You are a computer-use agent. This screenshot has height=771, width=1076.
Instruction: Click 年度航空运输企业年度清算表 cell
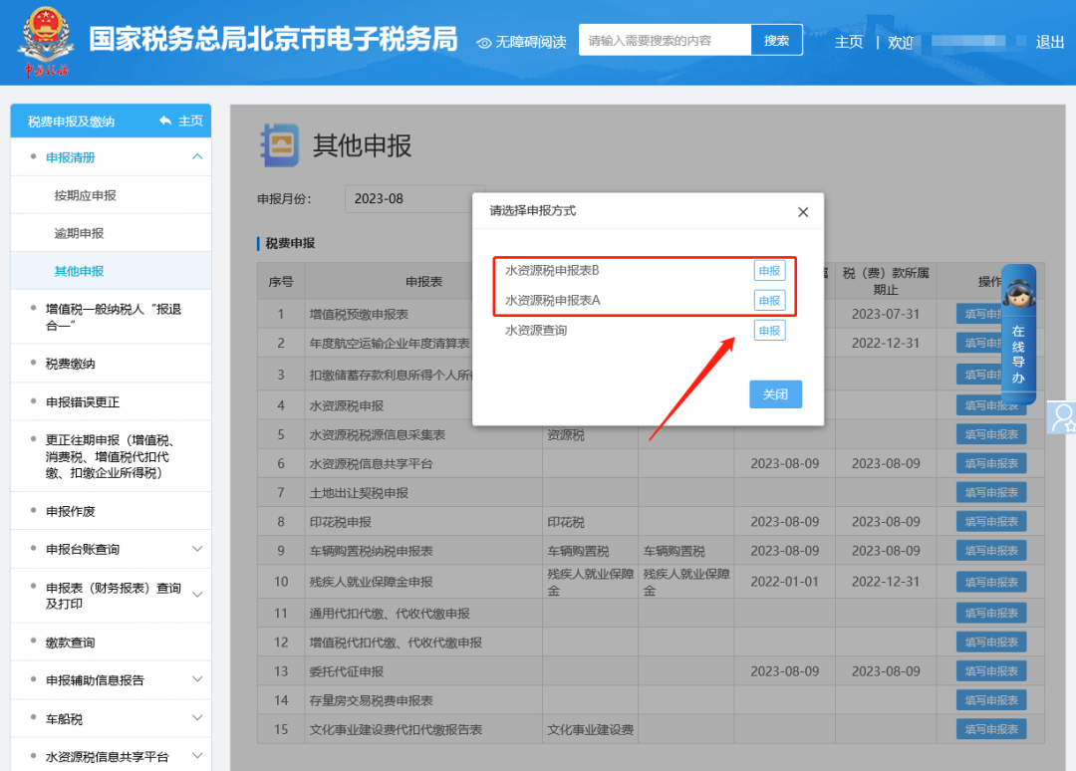[390, 343]
